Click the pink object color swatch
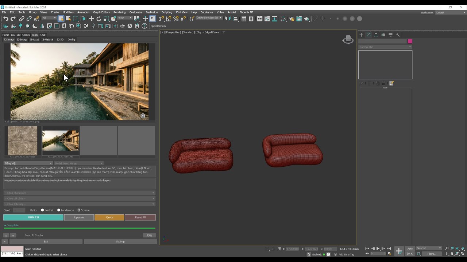Screen dimensions: 467x262 410,41
